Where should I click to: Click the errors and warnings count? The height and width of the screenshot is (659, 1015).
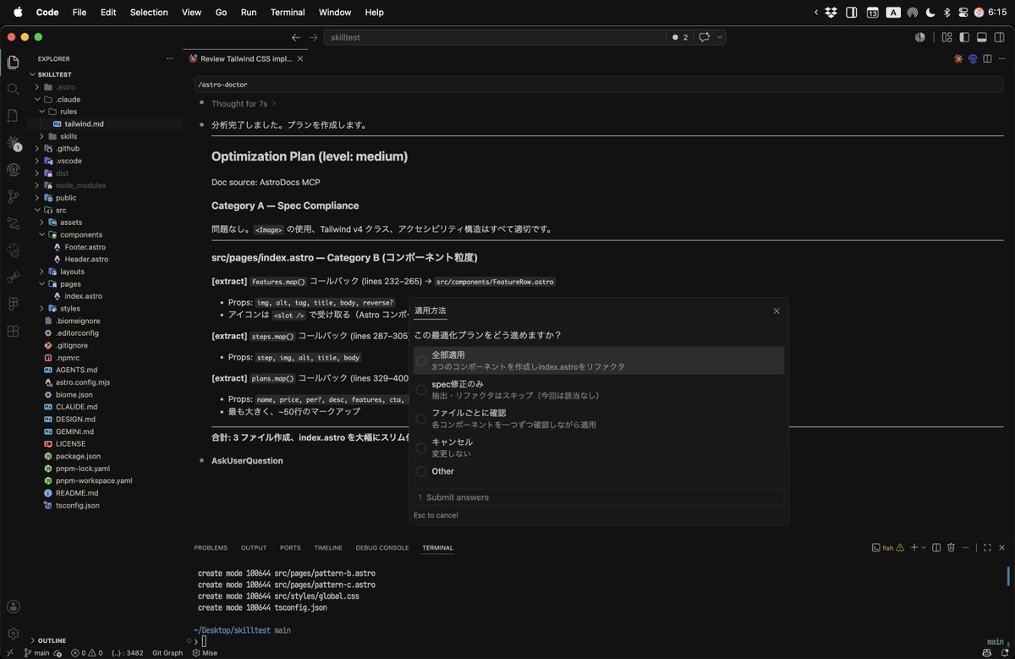coord(86,652)
